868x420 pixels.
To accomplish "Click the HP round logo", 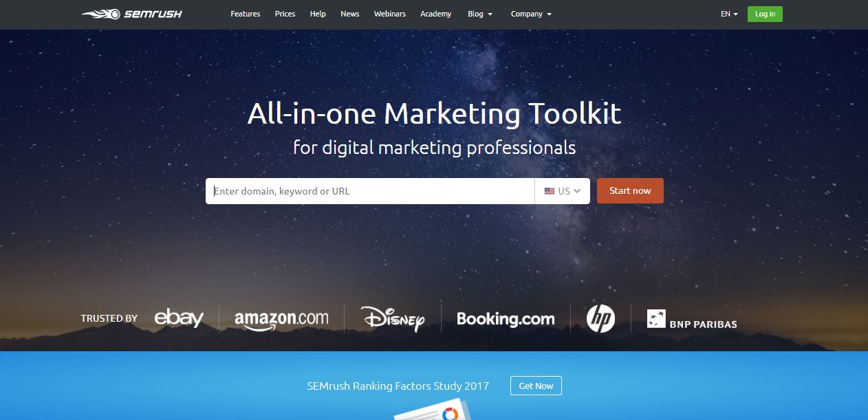I will pyautogui.click(x=600, y=318).
